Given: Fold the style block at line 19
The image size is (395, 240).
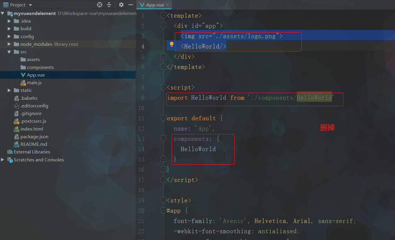Looking at the screenshot, I should click(164, 200).
